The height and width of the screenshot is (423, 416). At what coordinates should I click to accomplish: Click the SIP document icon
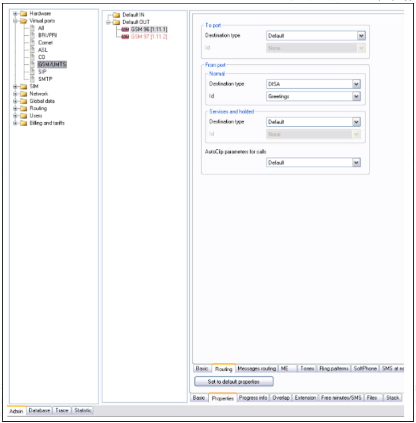click(32, 72)
